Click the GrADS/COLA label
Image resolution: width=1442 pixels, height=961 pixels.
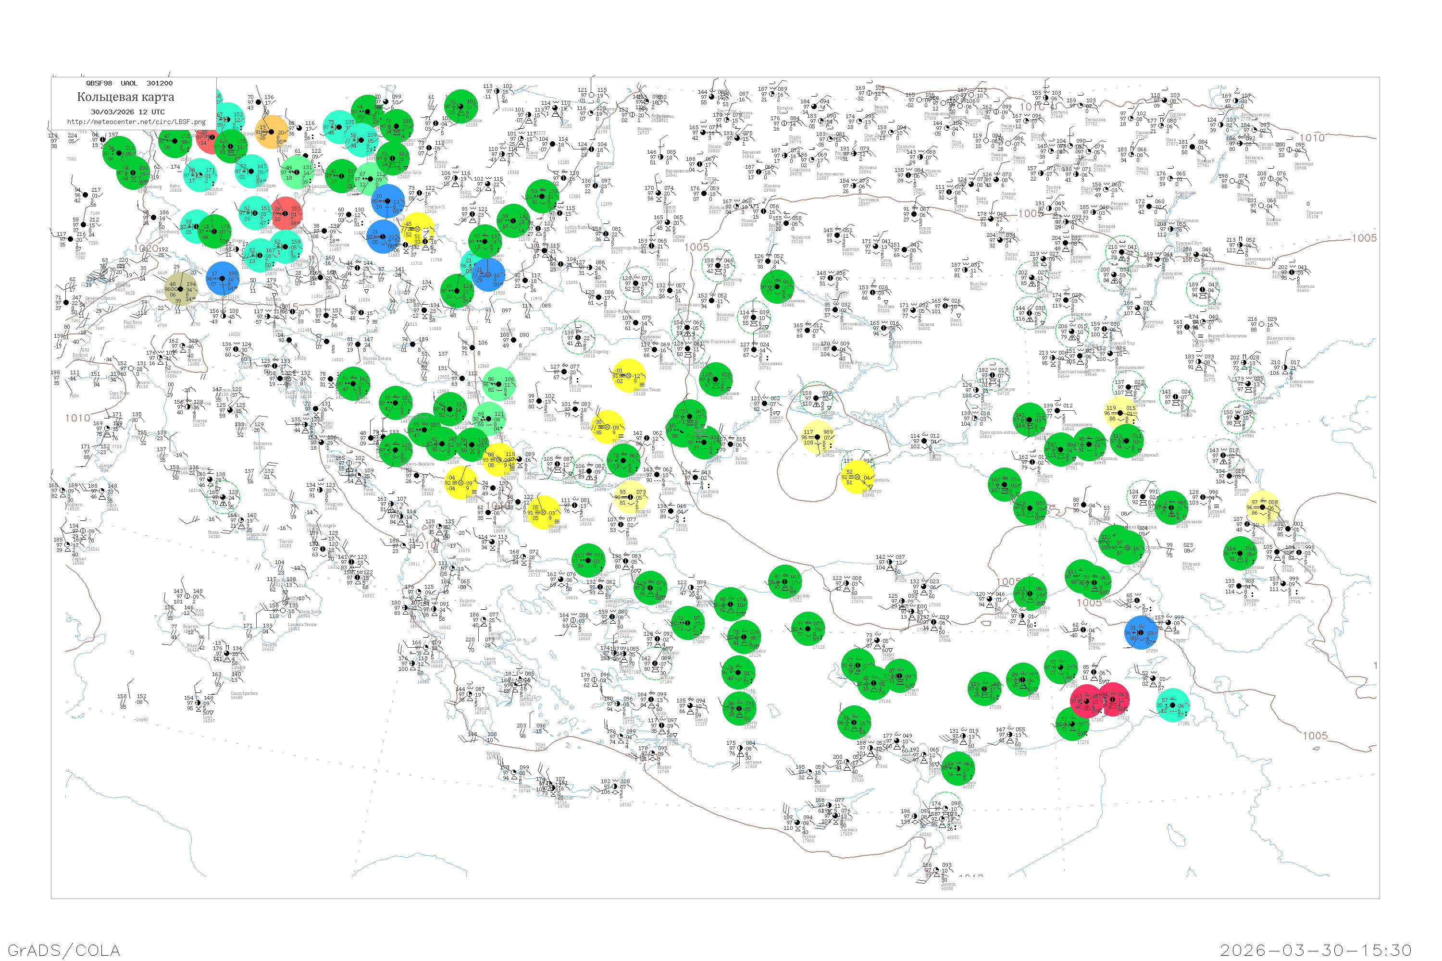pos(64,950)
